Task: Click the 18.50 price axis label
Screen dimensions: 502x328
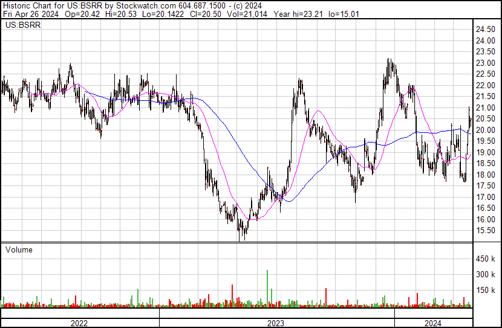Action: pyautogui.click(x=485, y=163)
